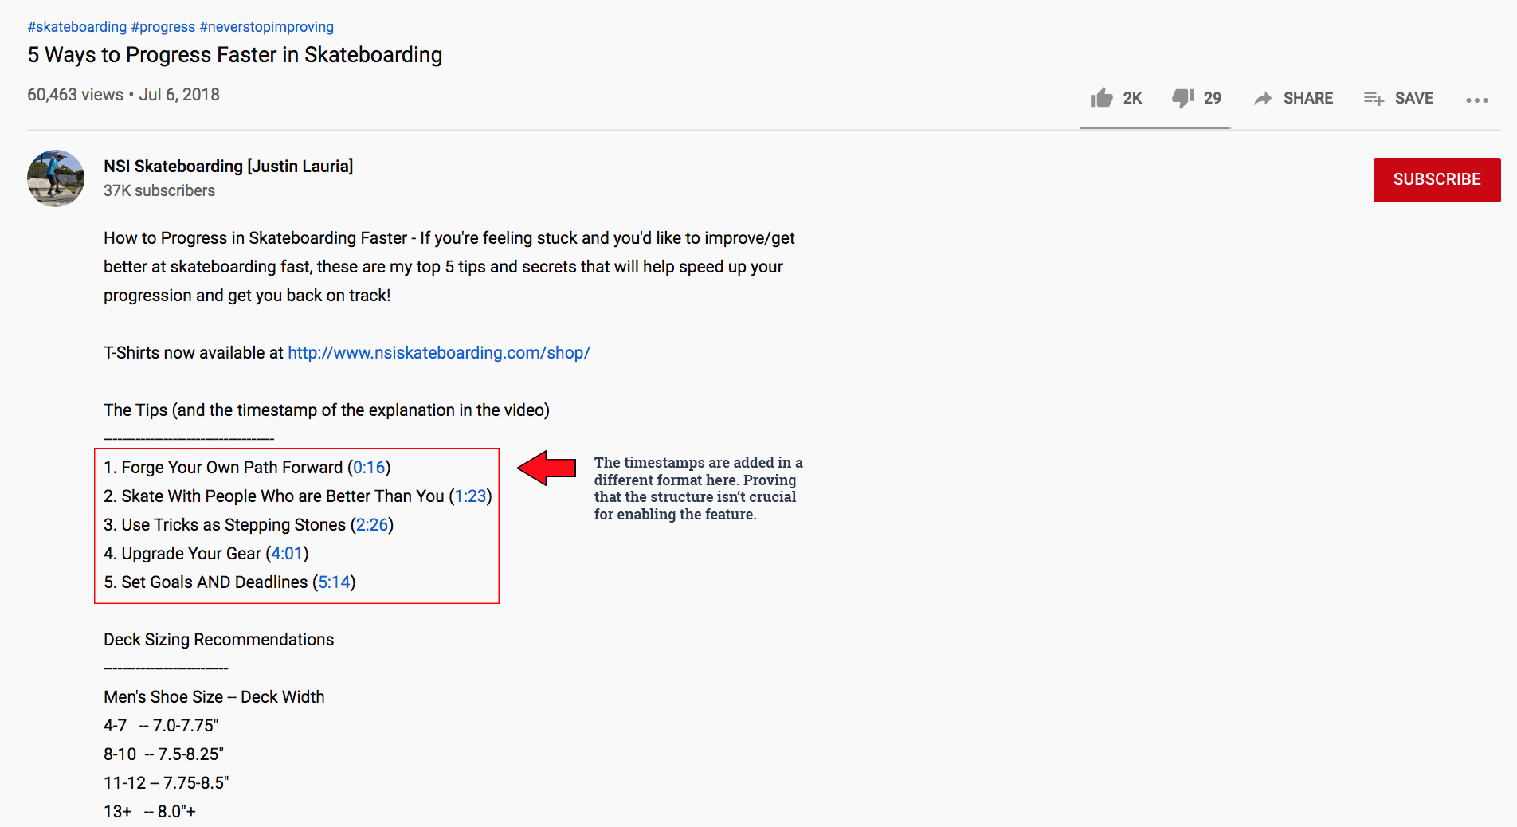Open the three-dot more options menu
The width and height of the screenshot is (1517, 827).
pos(1477,100)
